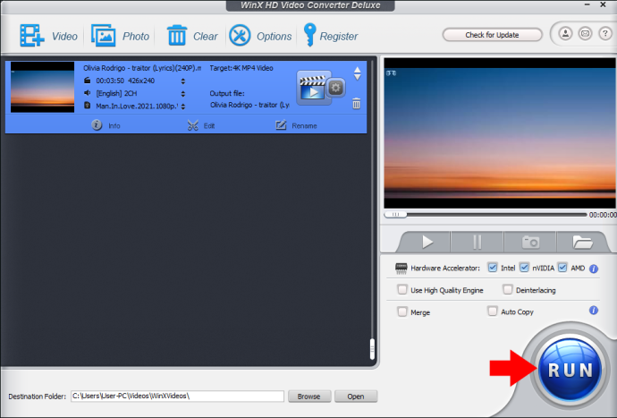Open the output folder icon under preview
Image resolution: width=617 pixels, height=418 pixels.
coord(582,242)
